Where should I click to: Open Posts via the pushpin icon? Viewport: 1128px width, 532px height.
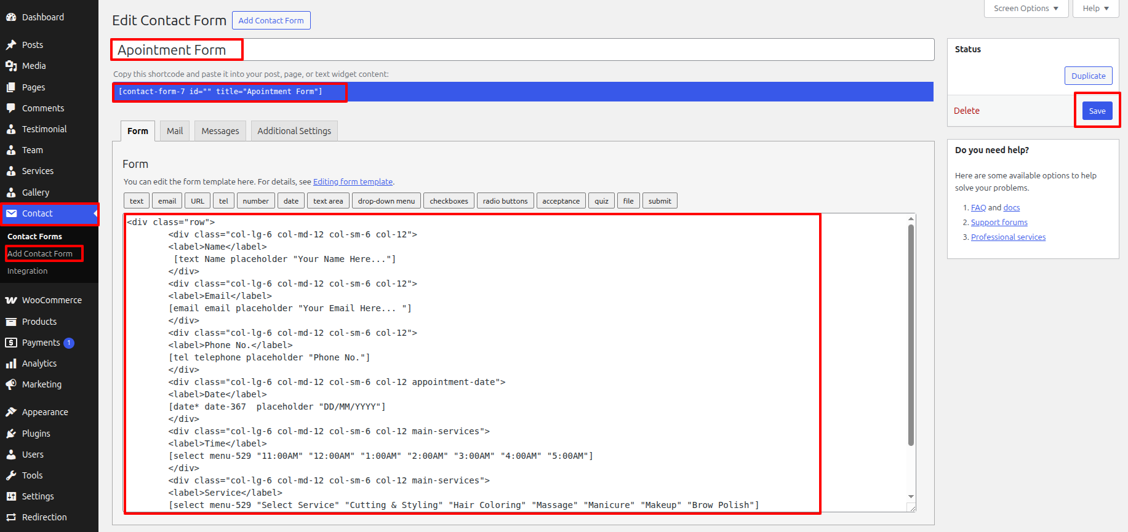11,45
